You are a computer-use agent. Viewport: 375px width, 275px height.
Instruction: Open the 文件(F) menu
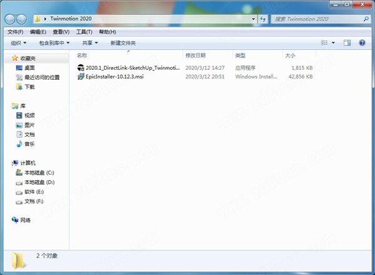(15, 32)
